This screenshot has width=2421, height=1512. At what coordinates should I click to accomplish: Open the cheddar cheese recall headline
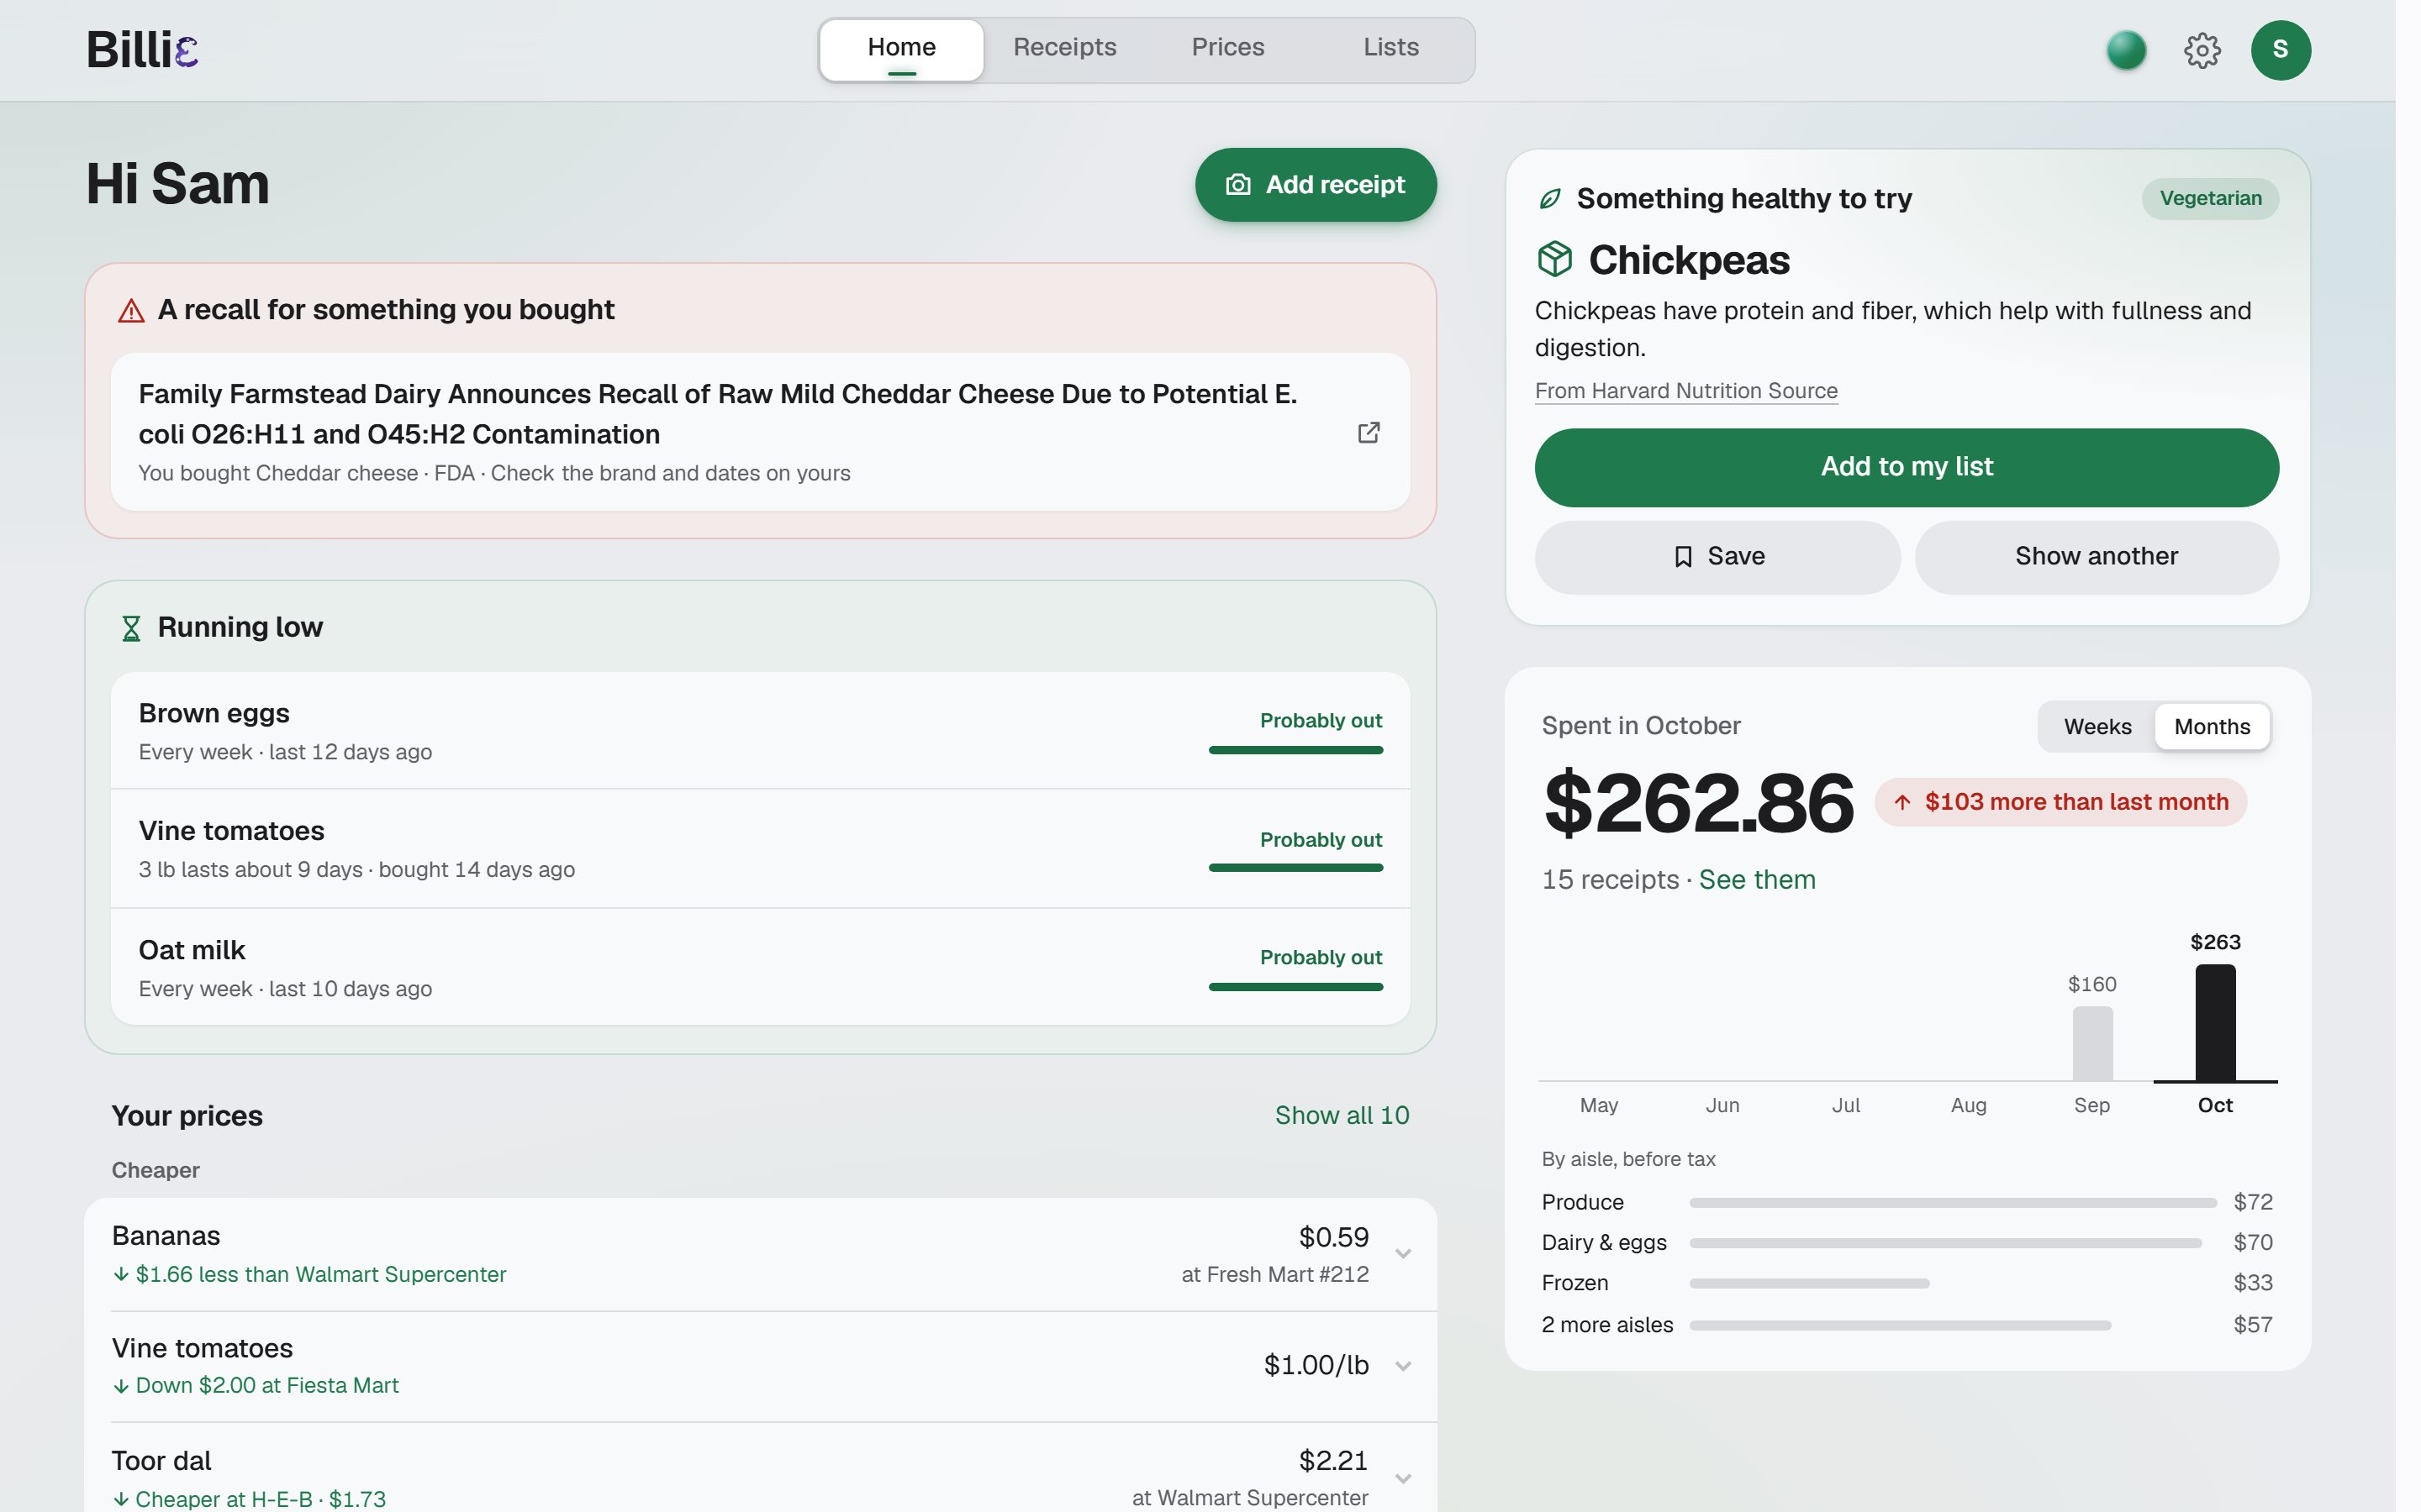click(x=717, y=414)
